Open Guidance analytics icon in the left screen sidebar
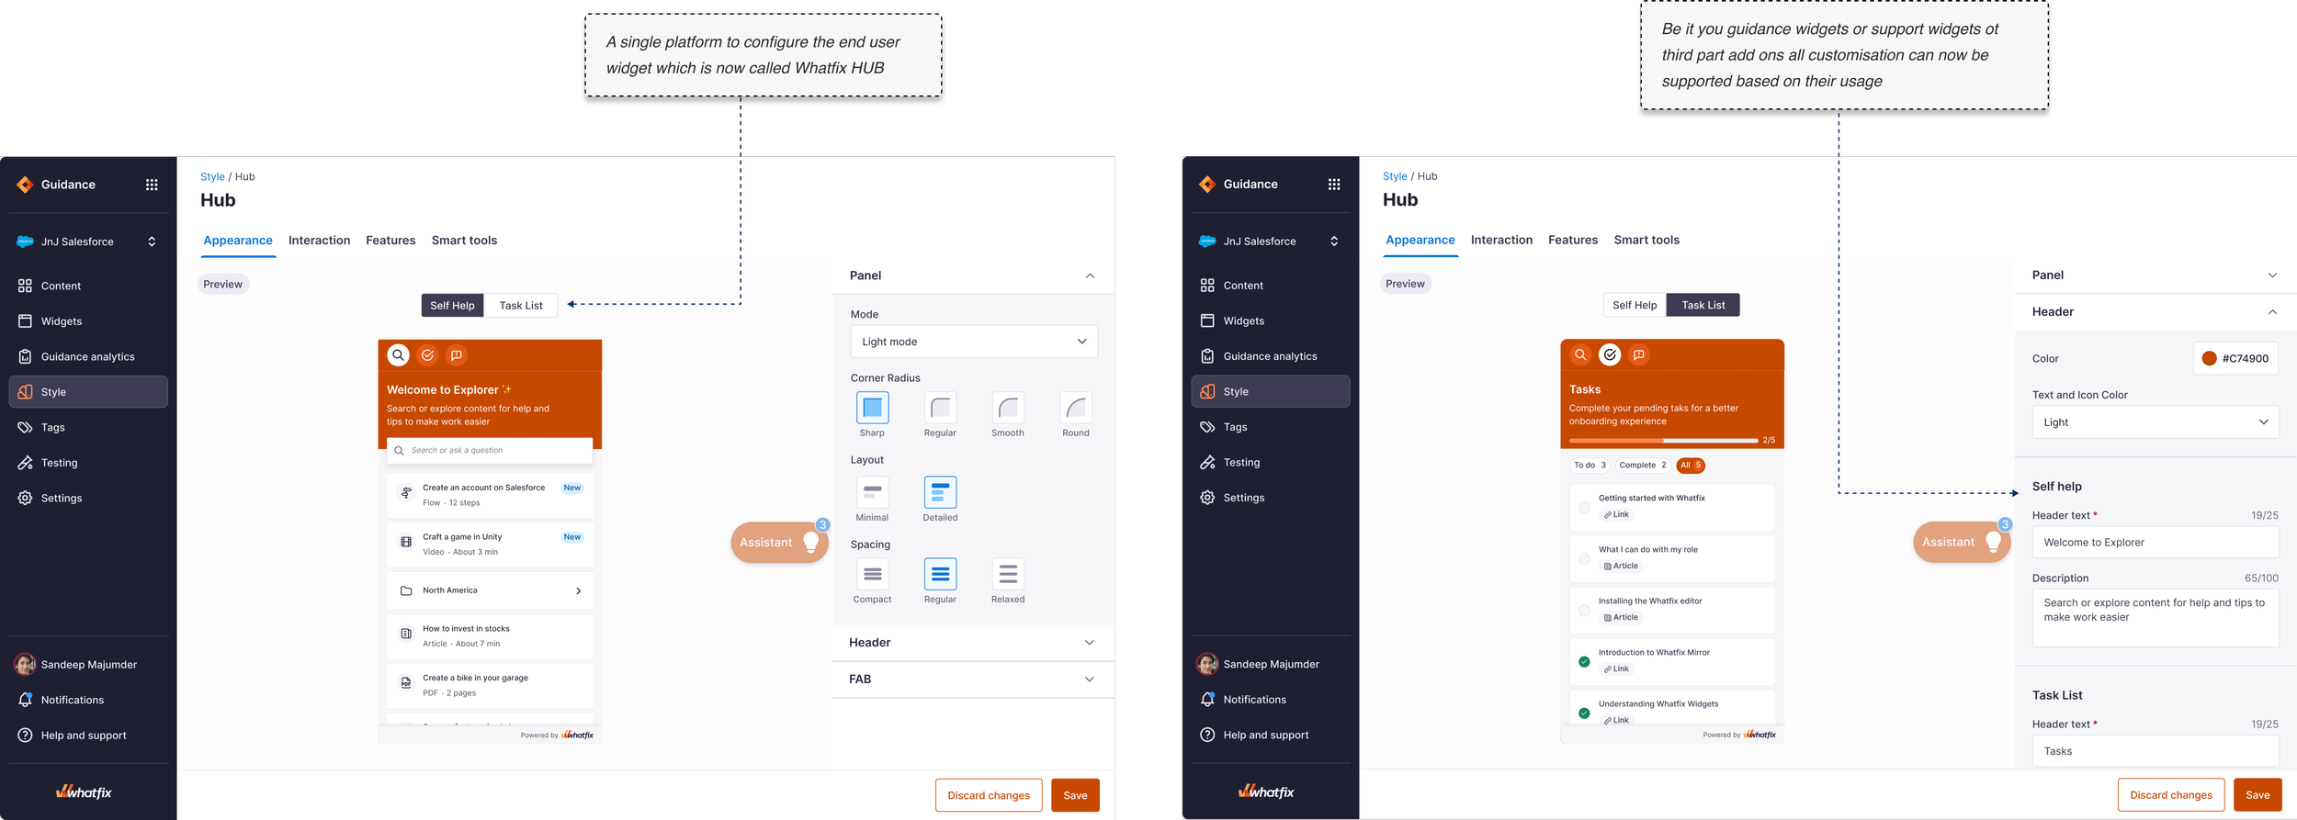Viewport: 2297px width, 820px height. 25,356
